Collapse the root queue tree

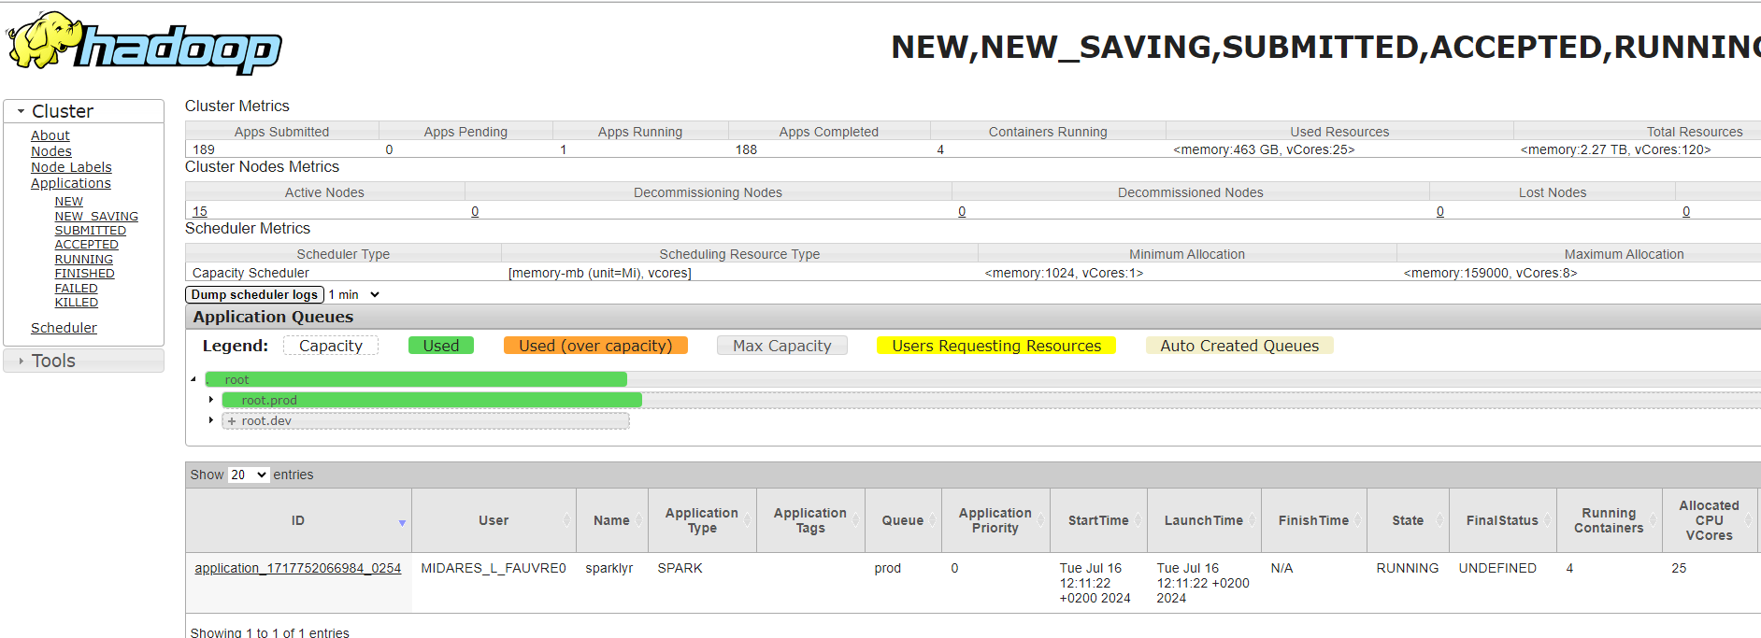click(193, 379)
